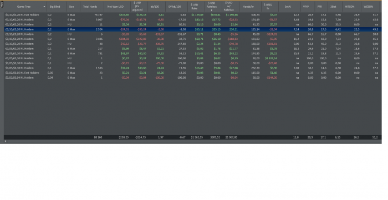Image resolution: width=388 pixels, height=200 pixels.
Task: Click the 80,91 bb/100 cell
Action: click(160, 24)
